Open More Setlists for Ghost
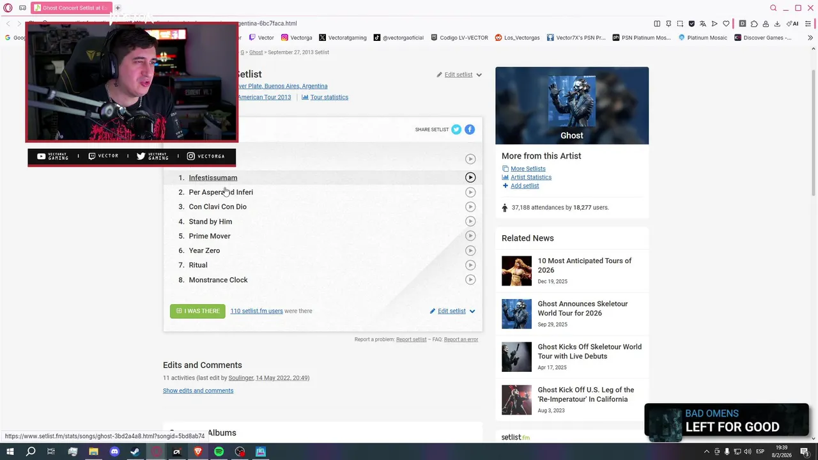The width and height of the screenshot is (818, 460). [528, 169]
